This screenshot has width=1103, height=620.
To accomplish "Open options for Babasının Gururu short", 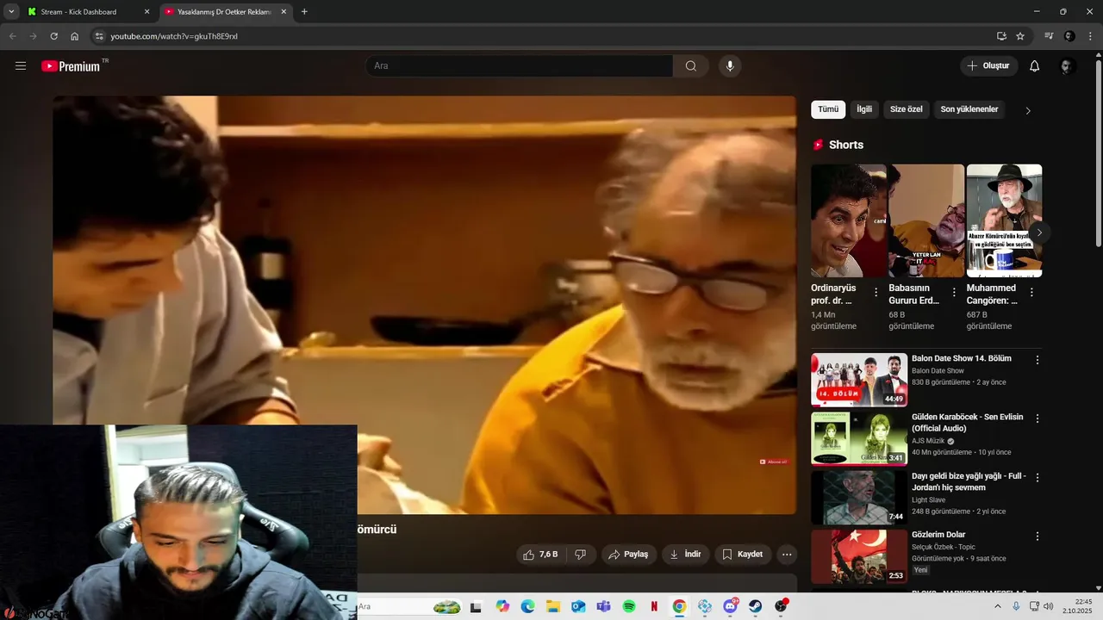I will (x=954, y=293).
